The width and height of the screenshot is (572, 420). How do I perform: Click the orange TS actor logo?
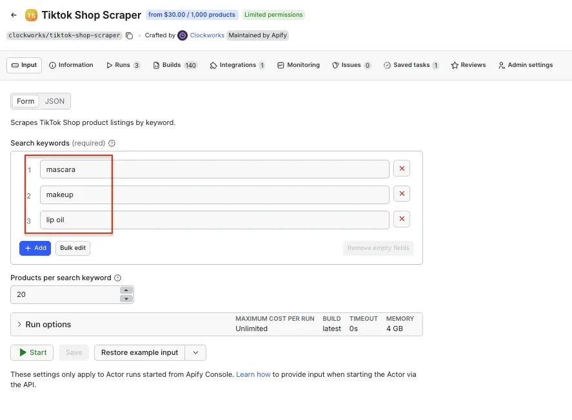tap(31, 15)
